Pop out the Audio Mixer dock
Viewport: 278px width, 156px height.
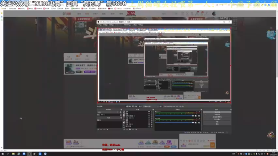point(201,110)
